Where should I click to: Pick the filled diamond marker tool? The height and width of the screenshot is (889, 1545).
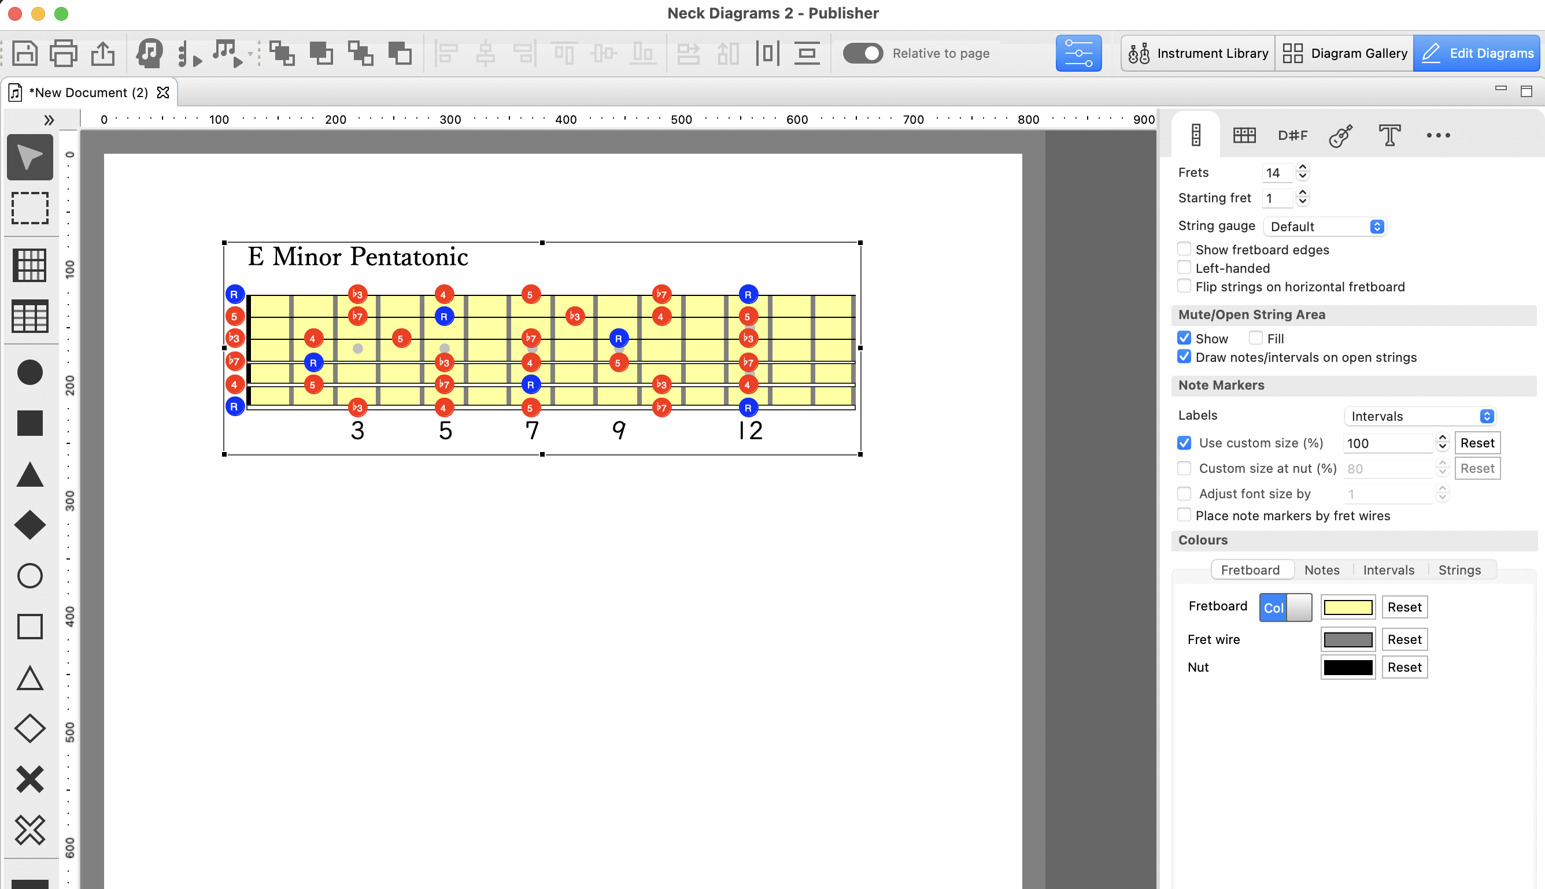29,525
